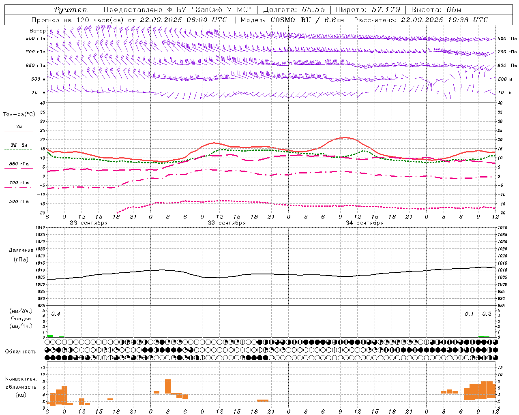Select calculation time "Рассчитано: 22.09.2025 10:38 UTC"
This screenshot has width=519, height=415.
pyautogui.click(x=421, y=20)
